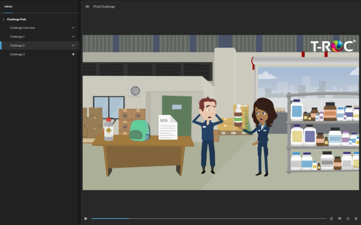Select the locked Challenge 3 item

(x=17, y=54)
